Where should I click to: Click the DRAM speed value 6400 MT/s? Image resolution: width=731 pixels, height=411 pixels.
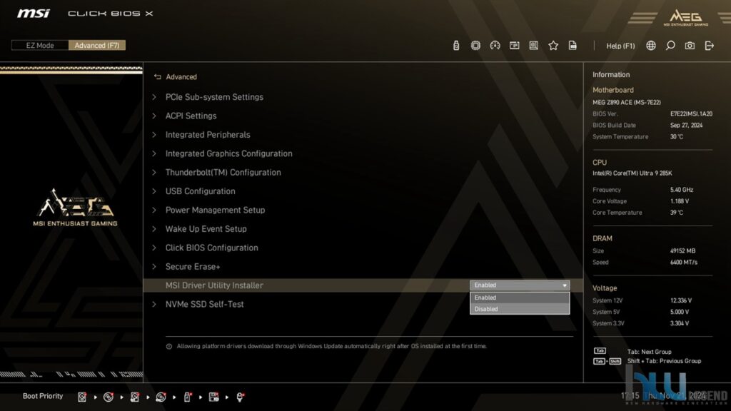[684, 263]
